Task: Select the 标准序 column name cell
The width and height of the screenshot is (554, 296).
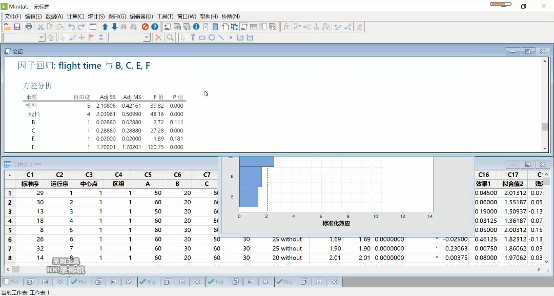Action: [x=30, y=184]
